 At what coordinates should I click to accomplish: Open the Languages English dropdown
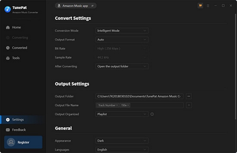click(x=122, y=150)
